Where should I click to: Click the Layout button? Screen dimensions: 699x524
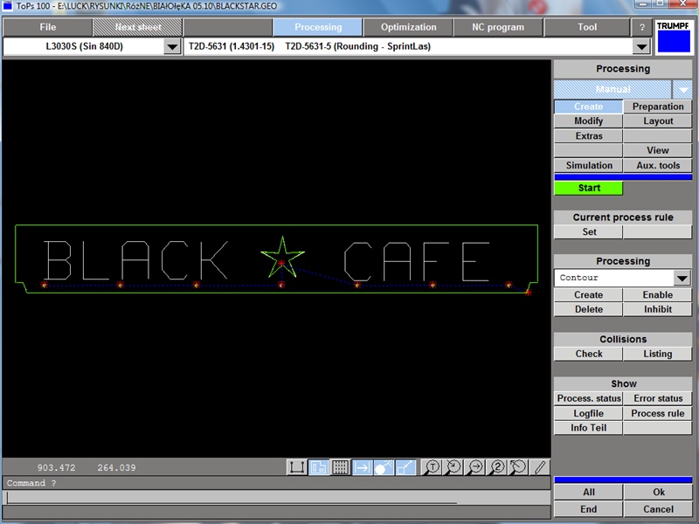tap(658, 121)
